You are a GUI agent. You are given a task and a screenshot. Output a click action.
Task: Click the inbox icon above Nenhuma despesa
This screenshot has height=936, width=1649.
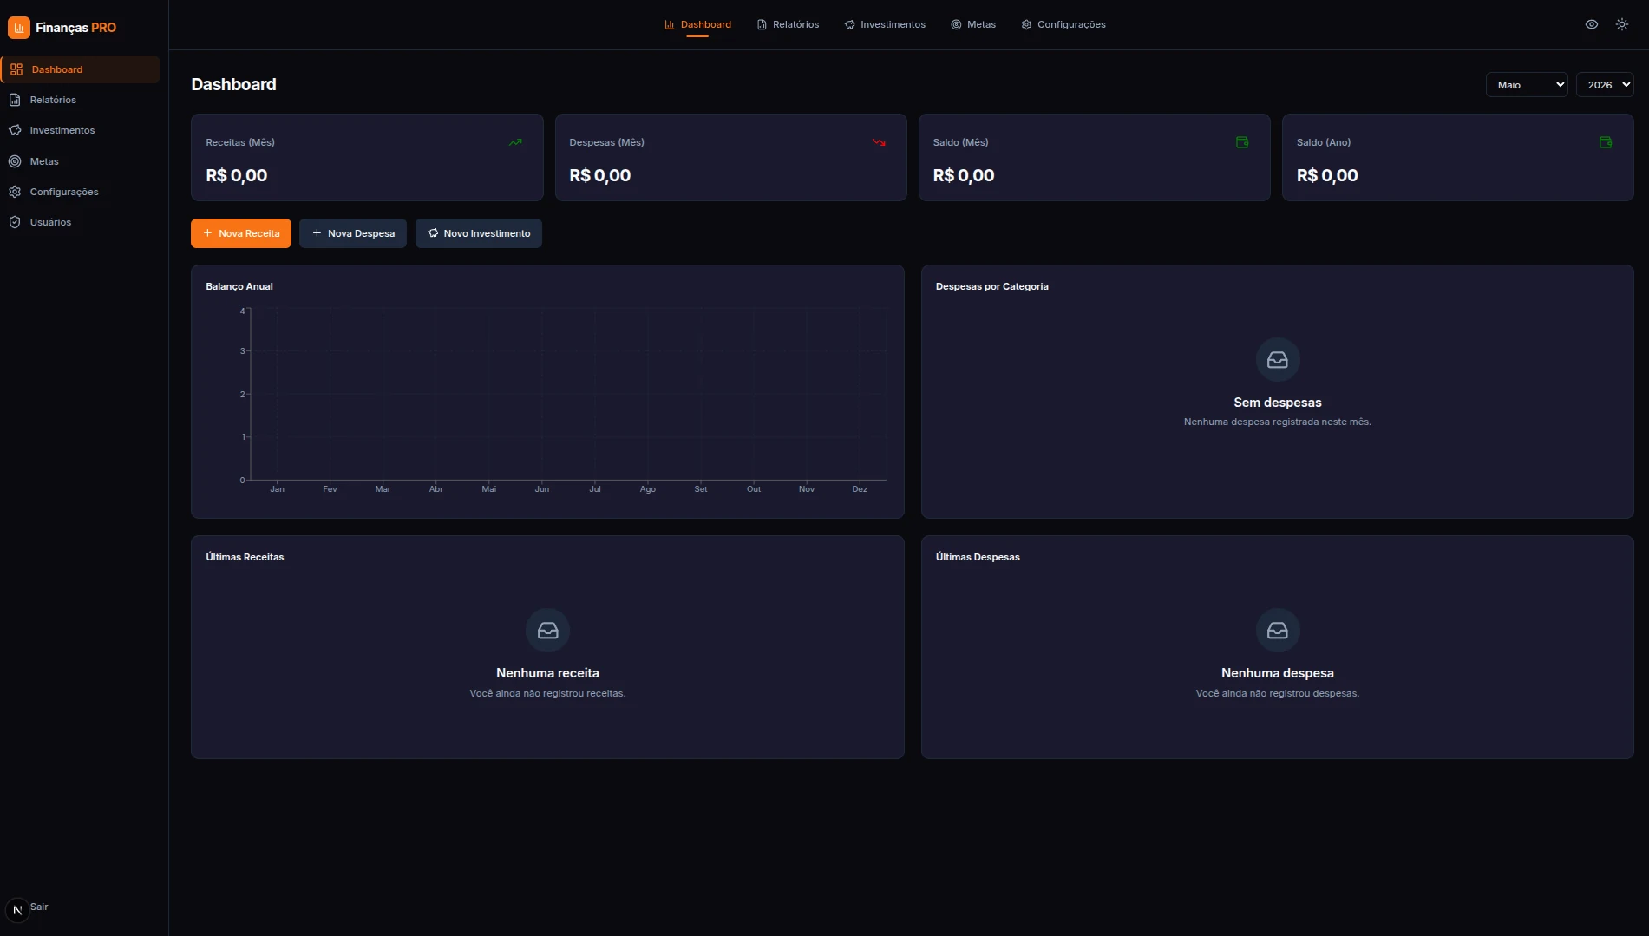[1278, 630]
